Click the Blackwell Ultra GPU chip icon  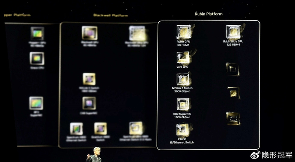click(x=137, y=34)
